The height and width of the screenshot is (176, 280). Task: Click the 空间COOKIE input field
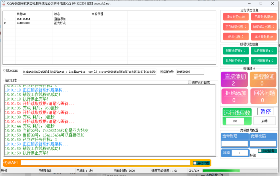(89, 72)
